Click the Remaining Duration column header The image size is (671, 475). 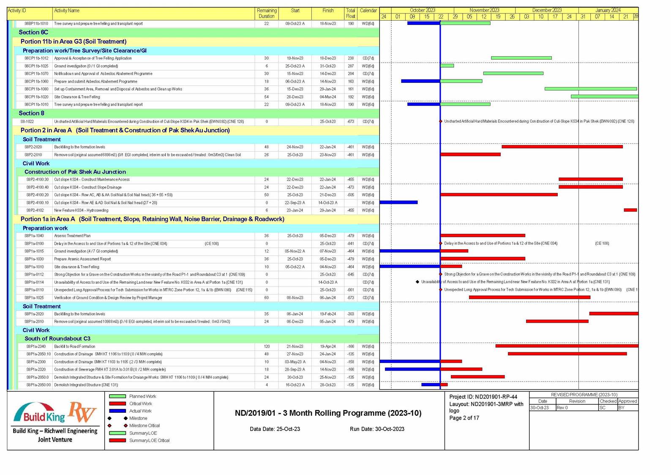(x=267, y=13)
